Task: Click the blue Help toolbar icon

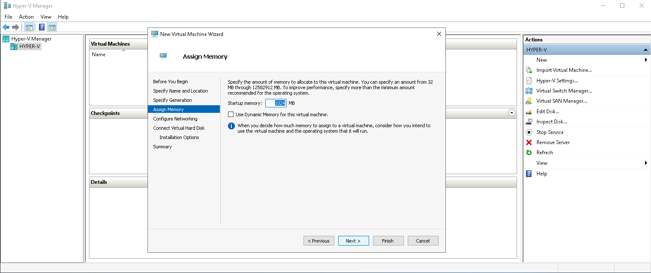Action: [42, 27]
